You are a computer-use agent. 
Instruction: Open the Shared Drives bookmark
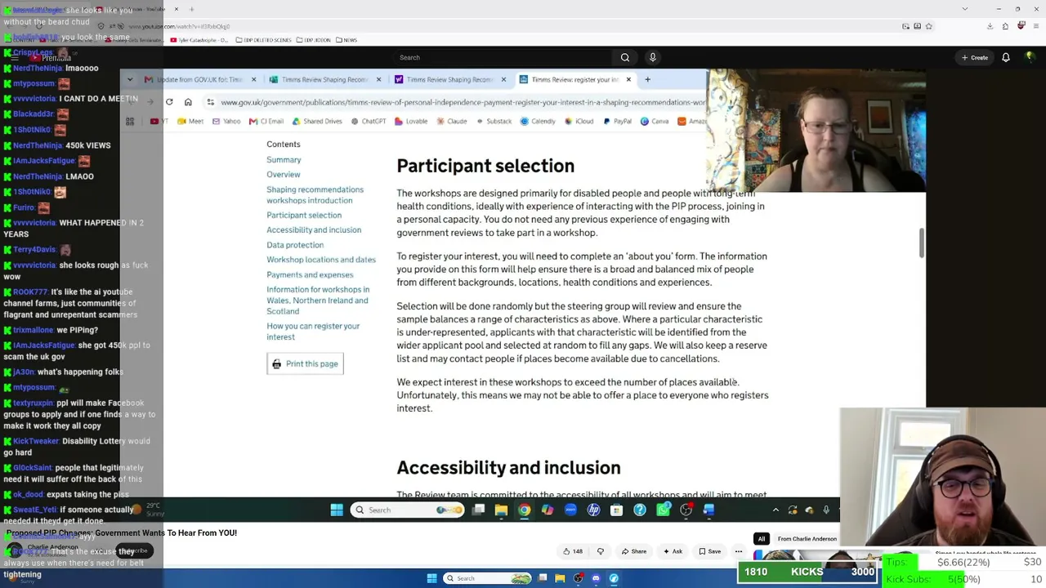[317, 121]
